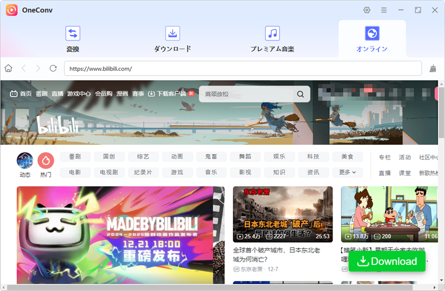Select the 纪录片 category chip

click(144, 172)
